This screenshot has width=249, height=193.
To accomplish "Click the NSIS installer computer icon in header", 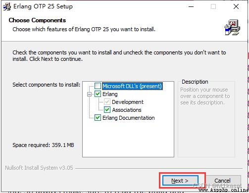I will [232, 27].
